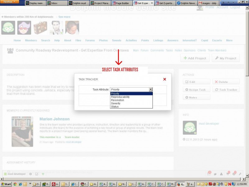Click the Delete action button
The width and height of the screenshot is (249, 187).
click(226, 82)
